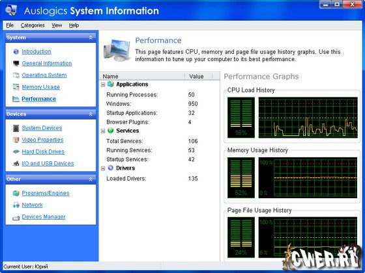This screenshot has width=365, height=273.
Task: Click the Programs/Engines icon
Action: click(x=16, y=193)
